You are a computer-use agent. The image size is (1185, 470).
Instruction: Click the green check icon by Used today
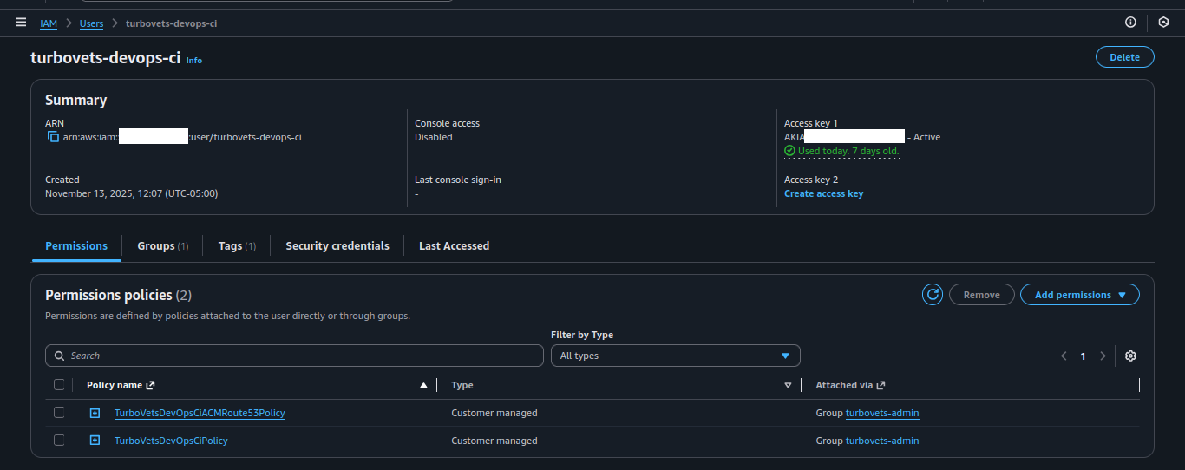789,151
